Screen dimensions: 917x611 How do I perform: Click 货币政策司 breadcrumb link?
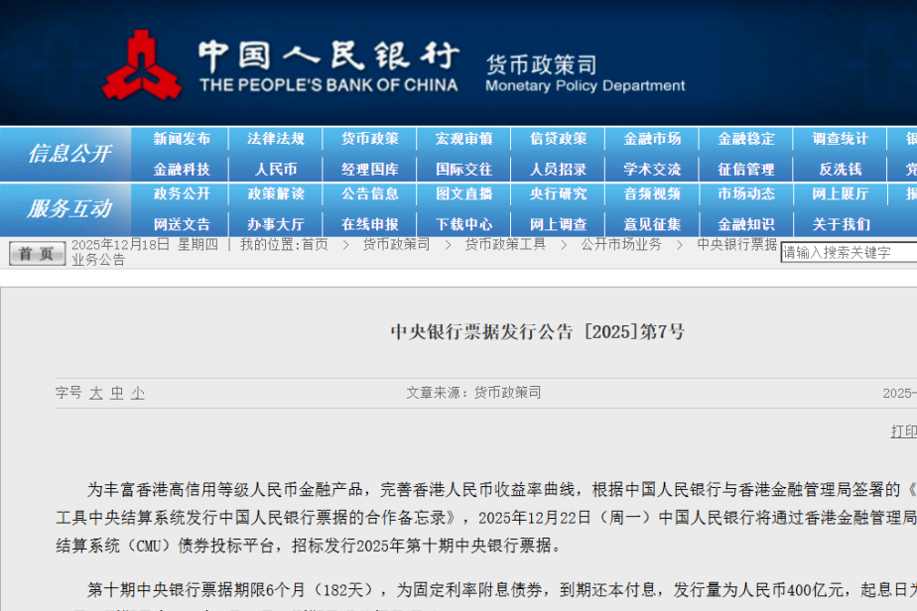(x=396, y=244)
